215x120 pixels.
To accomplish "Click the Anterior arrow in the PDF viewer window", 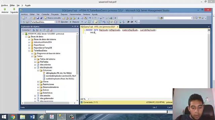I will click(x=5, y=10).
